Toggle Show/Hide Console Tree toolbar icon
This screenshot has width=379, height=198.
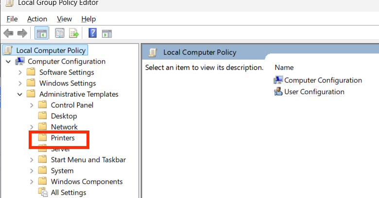pyautogui.click(x=42, y=33)
